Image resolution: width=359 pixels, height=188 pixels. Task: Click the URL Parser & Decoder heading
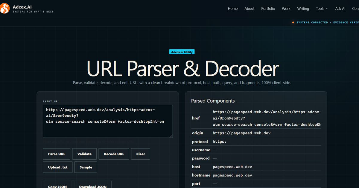(x=183, y=68)
